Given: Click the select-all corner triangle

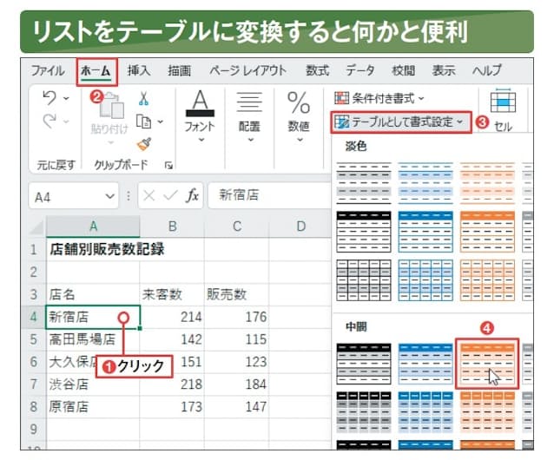Looking at the screenshot, I should tap(36, 227).
